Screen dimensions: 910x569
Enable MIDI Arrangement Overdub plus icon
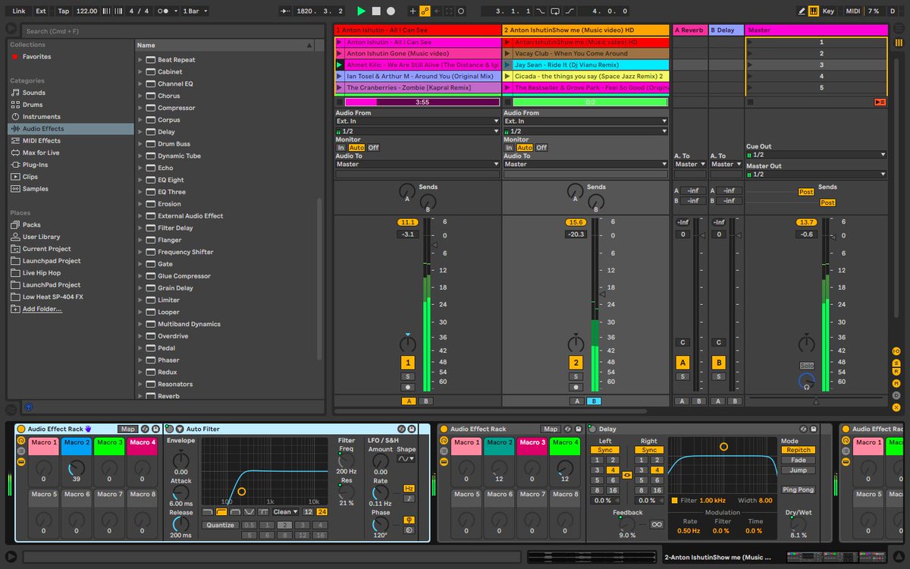[x=413, y=11]
